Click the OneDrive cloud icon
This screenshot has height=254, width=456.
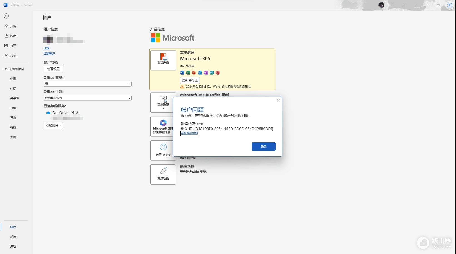48,113
